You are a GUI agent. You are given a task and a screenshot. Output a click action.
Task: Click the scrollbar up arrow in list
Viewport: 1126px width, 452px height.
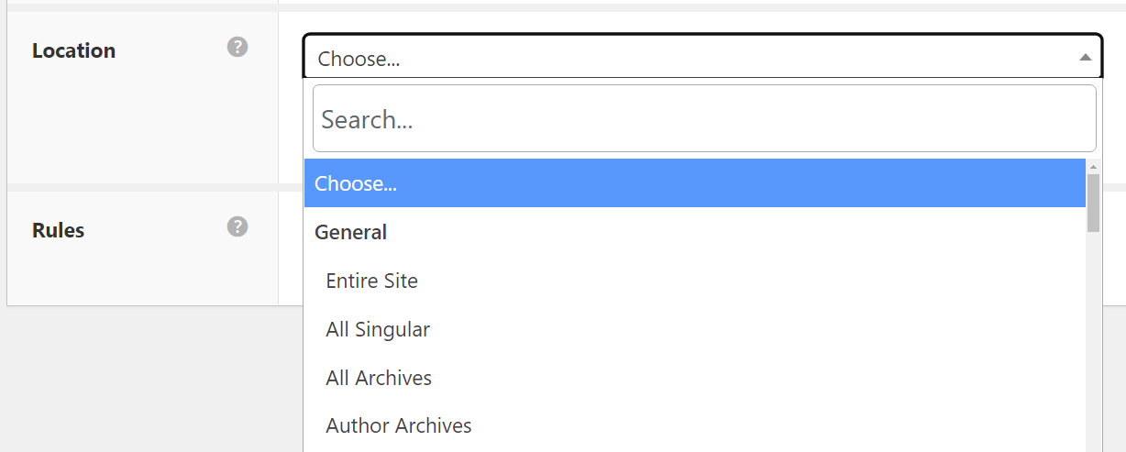[x=1093, y=167]
